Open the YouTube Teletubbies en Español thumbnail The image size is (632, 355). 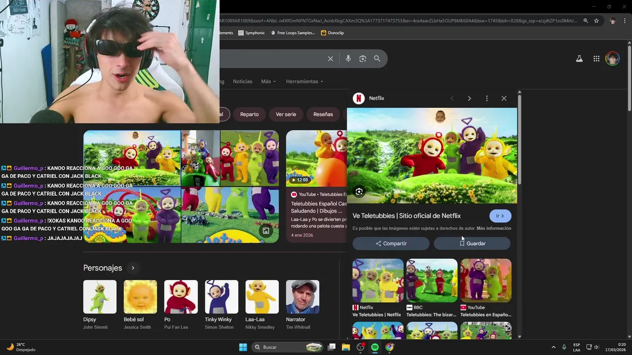click(x=486, y=281)
